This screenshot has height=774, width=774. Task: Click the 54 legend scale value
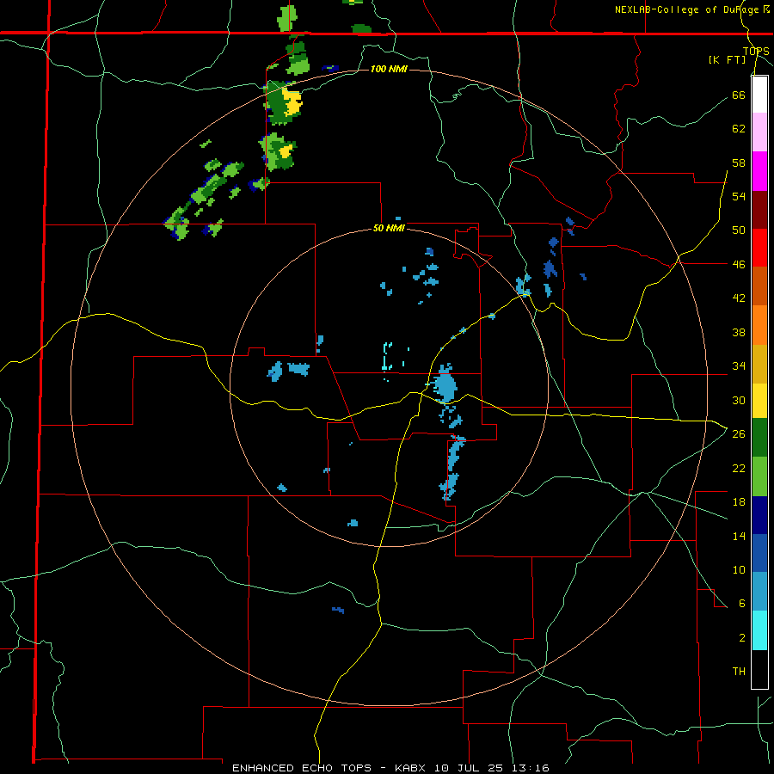(739, 196)
